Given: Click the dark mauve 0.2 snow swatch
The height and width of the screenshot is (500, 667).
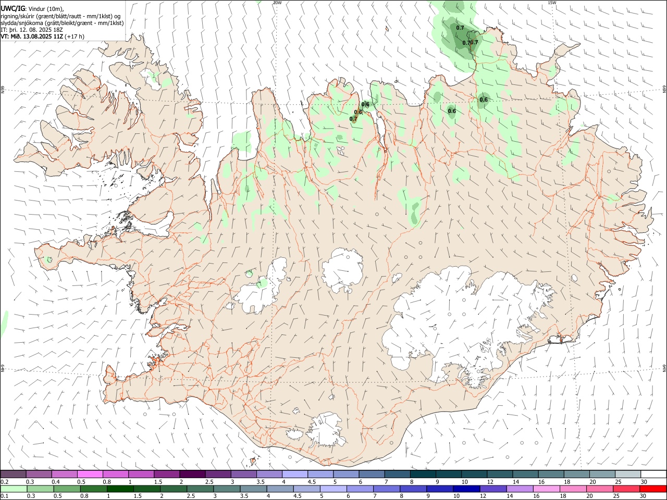Looking at the screenshot, I should [x=14, y=474].
